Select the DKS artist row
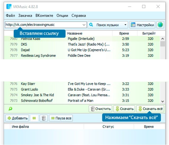Screen dimensions: 169x145 click(x=82, y=44)
